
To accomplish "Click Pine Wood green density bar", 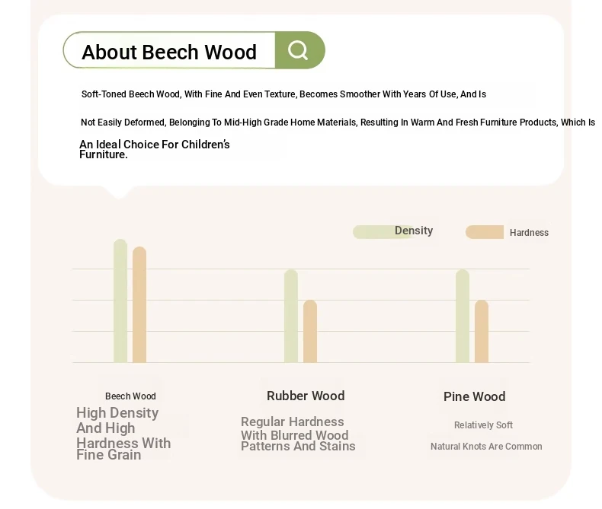I will click(x=463, y=317).
